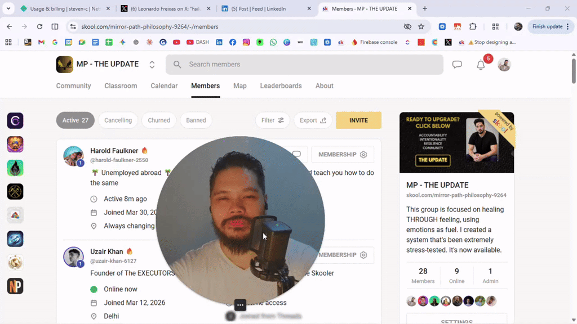Image resolution: width=577 pixels, height=324 pixels.
Task: Click the 28 Members count
Action: click(x=423, y=276)
